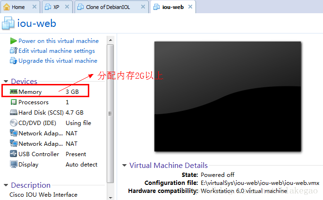Click the Using file value
The width and height of the screenshot is (323, 200).
[78, 123]
